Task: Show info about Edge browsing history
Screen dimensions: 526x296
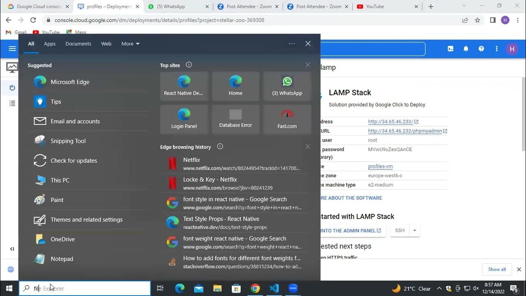Action: (x=220, y=147)
